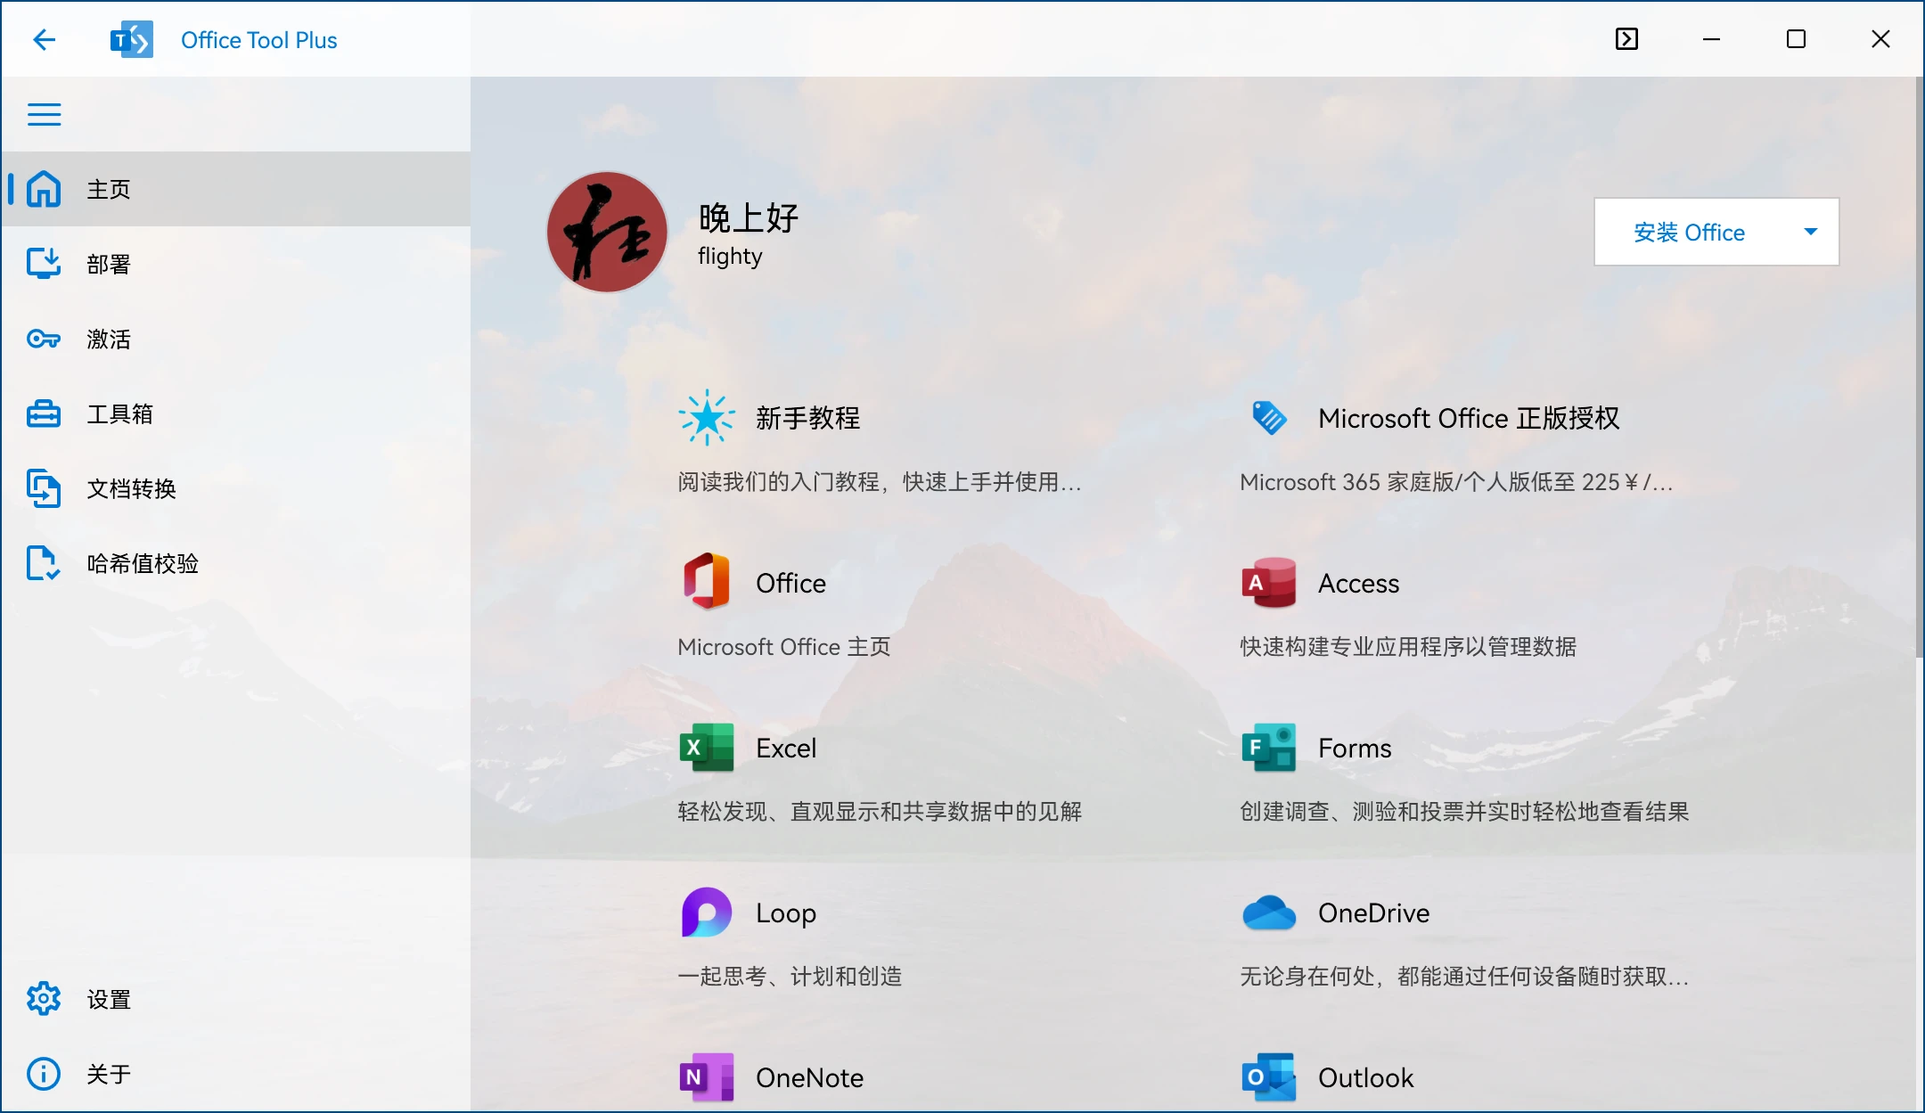
Task: Click the user profile avatar picture
Action: (x=607, y=232)
